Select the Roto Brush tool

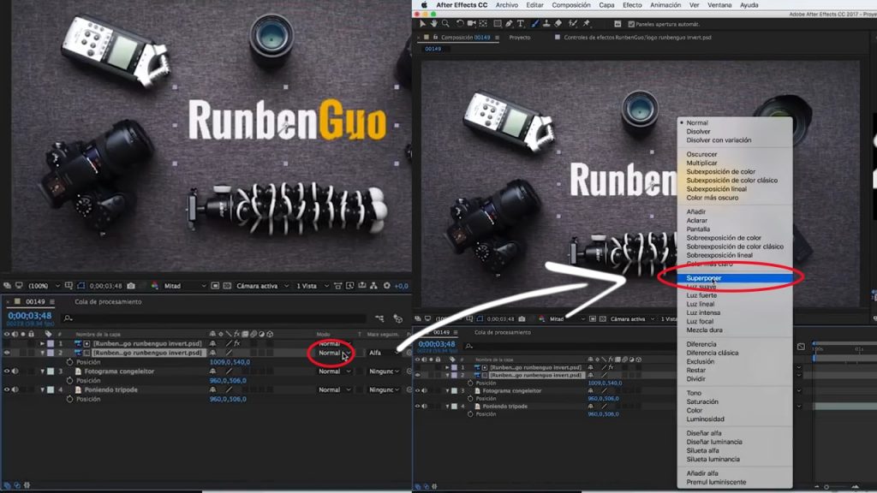pyautogui.click(x=573, y=23)
